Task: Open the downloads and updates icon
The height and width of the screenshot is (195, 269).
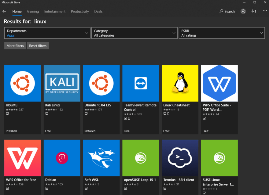Action: [x=254, y=12]
